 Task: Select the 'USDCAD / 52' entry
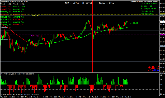tap(19, 22)
